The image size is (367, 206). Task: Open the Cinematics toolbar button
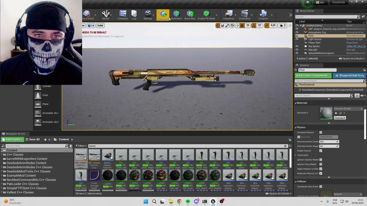pos(245,15)
